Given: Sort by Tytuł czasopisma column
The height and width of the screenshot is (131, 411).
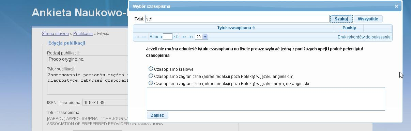Looking at the screenshot, I should 254,28.
